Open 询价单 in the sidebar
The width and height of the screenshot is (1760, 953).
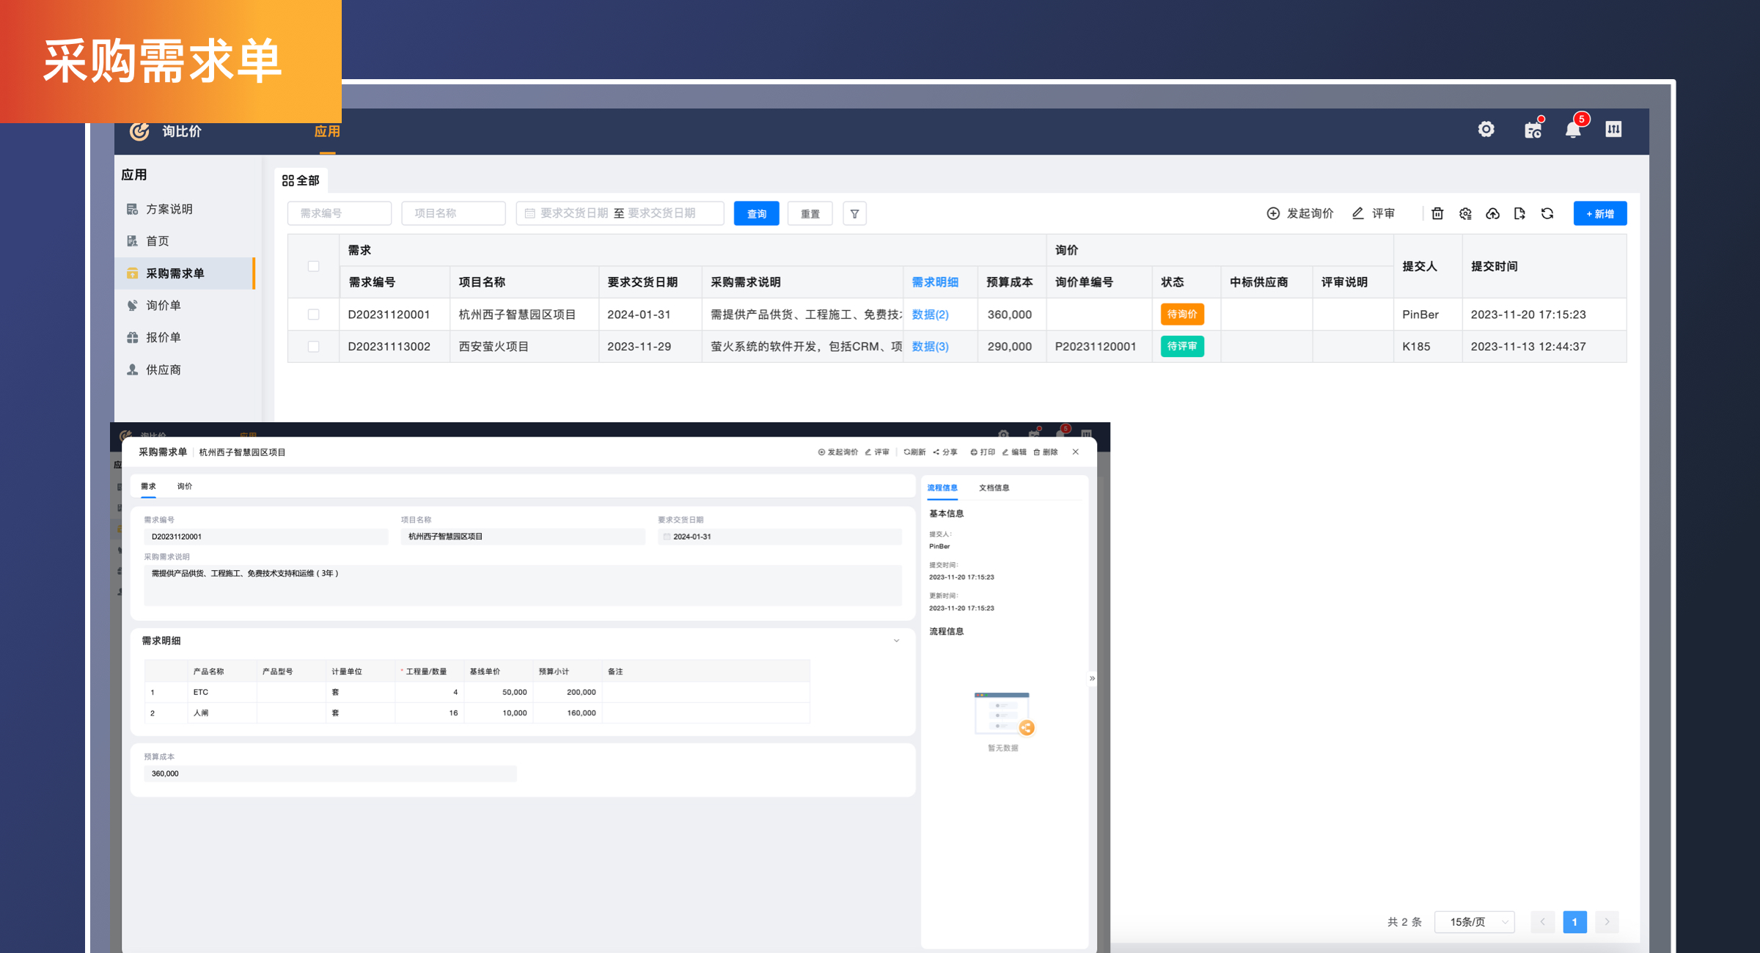[x=163, y=305]
